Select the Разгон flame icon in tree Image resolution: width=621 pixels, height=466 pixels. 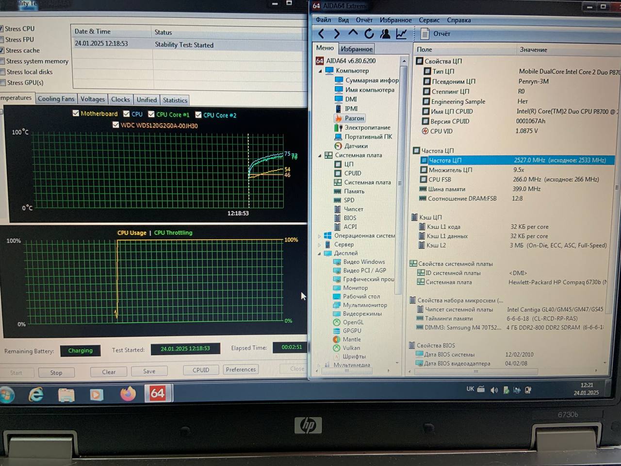338,118
